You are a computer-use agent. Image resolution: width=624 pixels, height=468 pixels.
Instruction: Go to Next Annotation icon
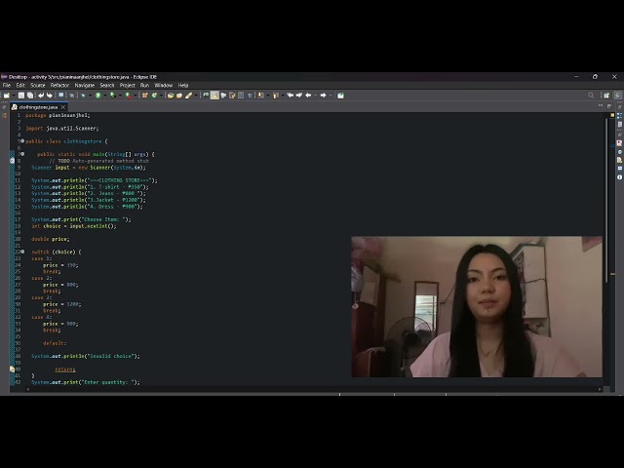(260, 96)
